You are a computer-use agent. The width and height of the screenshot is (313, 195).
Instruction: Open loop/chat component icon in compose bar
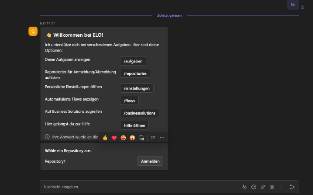point(272,187)
